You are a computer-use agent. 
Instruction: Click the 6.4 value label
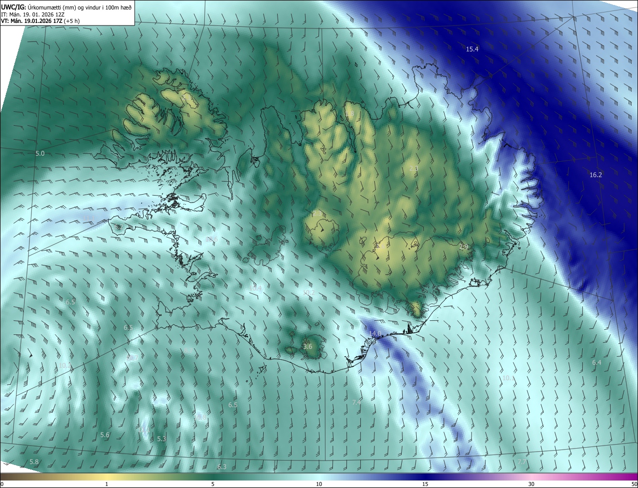(x=597, y=362)
